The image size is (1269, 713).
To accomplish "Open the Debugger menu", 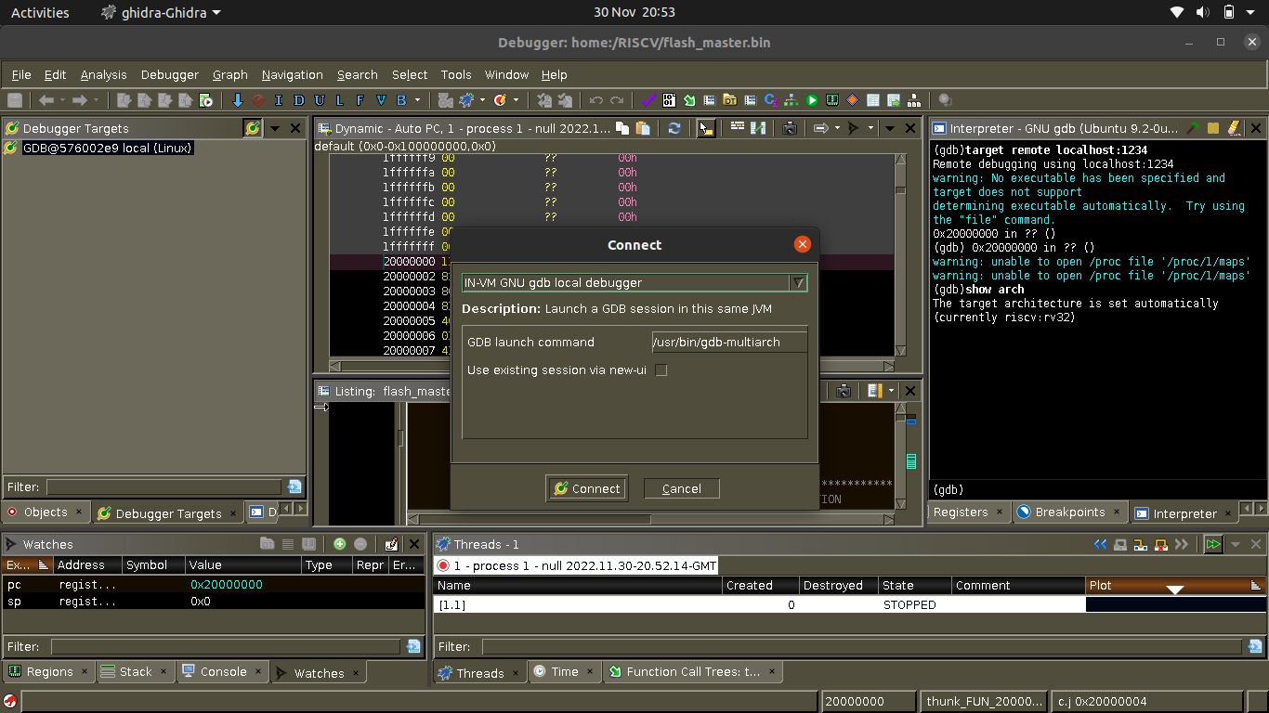I will tap(170, 75).
